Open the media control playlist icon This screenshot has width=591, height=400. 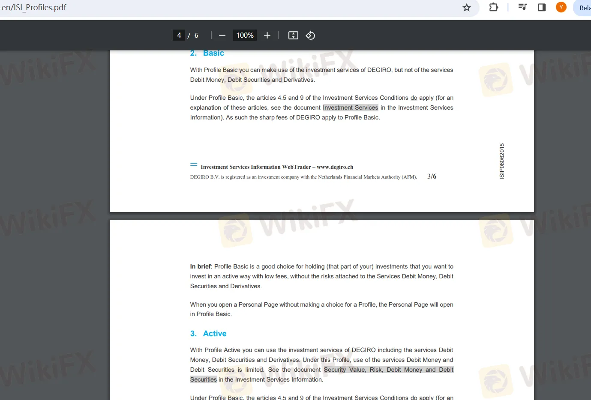click(x=522, y=7)
